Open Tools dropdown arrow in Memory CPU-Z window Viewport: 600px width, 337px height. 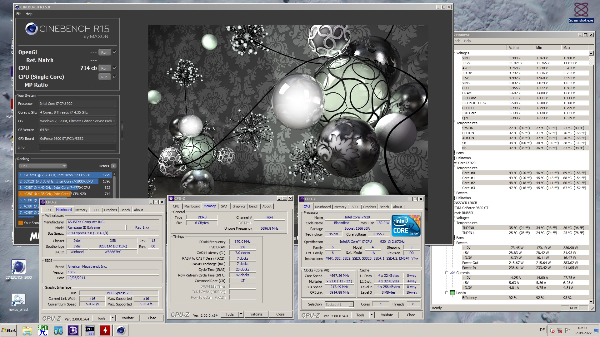pos(241,314)
